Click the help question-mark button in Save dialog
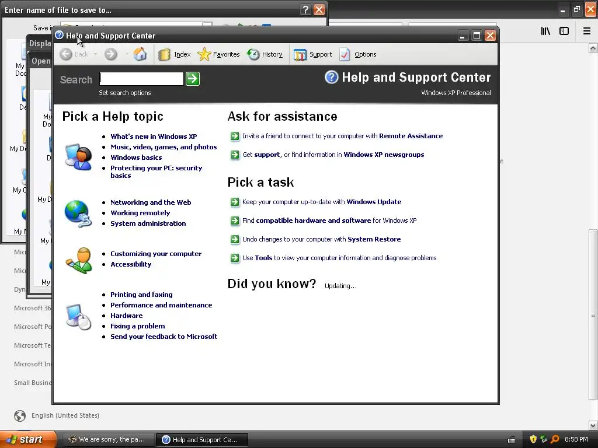This screenshot has width=598, height=448. point(305,9)
